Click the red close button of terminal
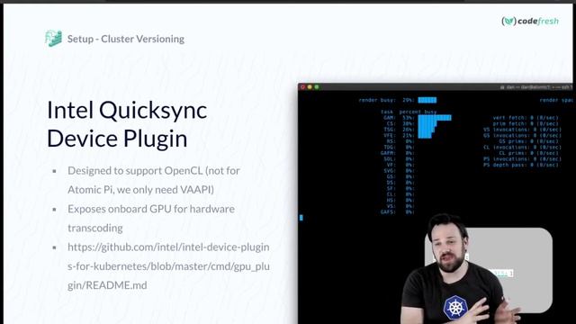The height and width of the screenshot is (324, 576). coord(302,87)
